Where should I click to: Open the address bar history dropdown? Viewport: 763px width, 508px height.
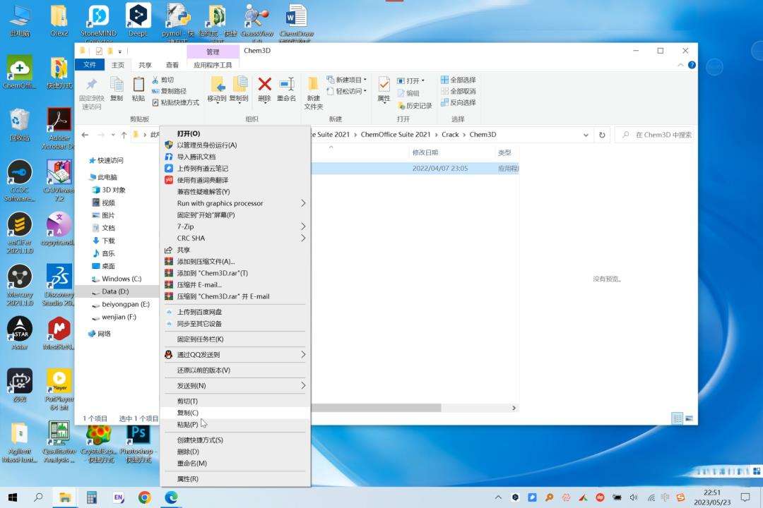click(x=586, y=135)
